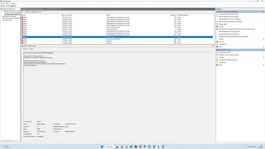
Task: Click Ausgewählte Ereignisse speichern action
Action: pyautogui.click(x=228, y=60)
